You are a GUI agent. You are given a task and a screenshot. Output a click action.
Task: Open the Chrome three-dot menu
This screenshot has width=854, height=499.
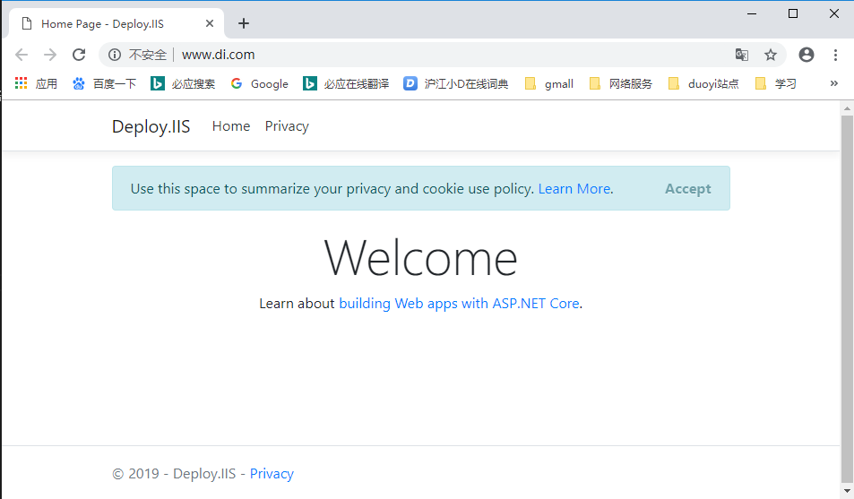click(x=835, y=55)
